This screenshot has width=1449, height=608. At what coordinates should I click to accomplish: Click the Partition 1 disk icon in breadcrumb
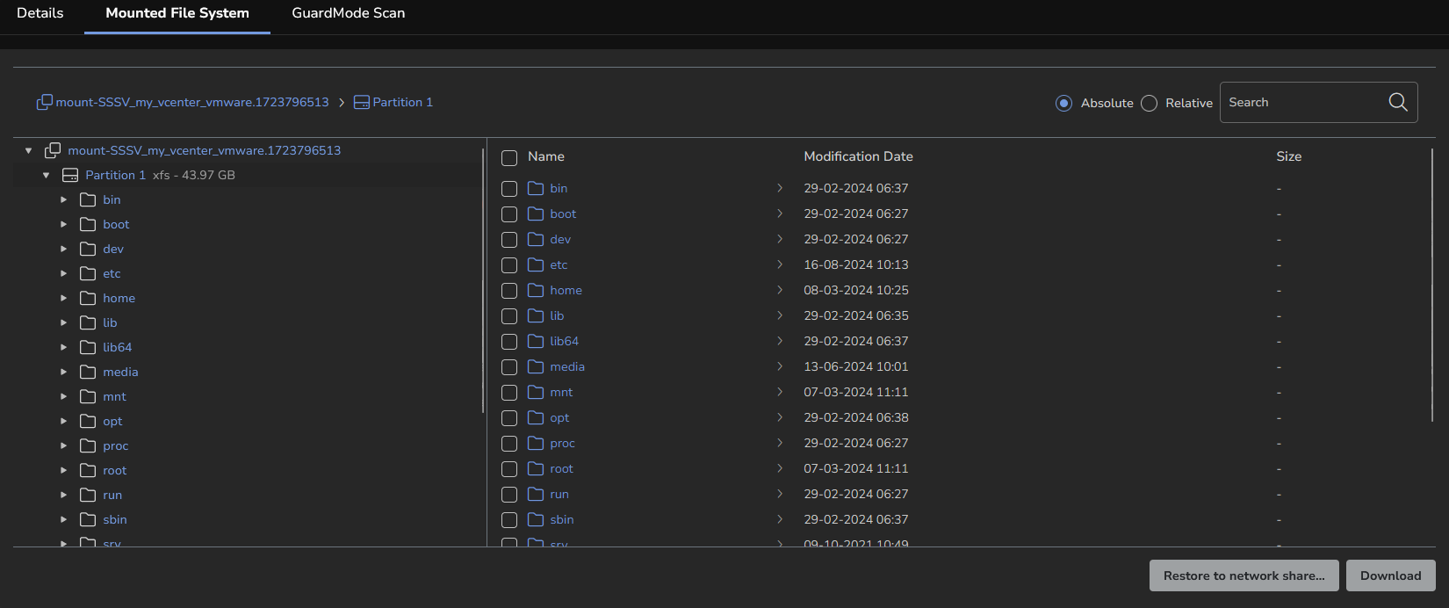(361, 103)
